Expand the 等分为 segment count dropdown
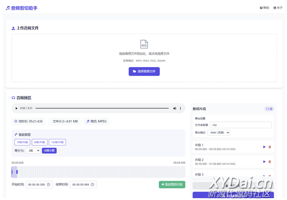287x200 pixels. [33, 151]
